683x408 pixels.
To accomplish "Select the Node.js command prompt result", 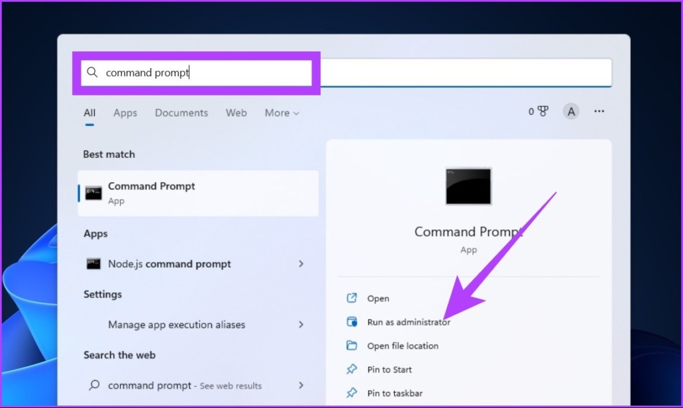I will click(198, 263).
